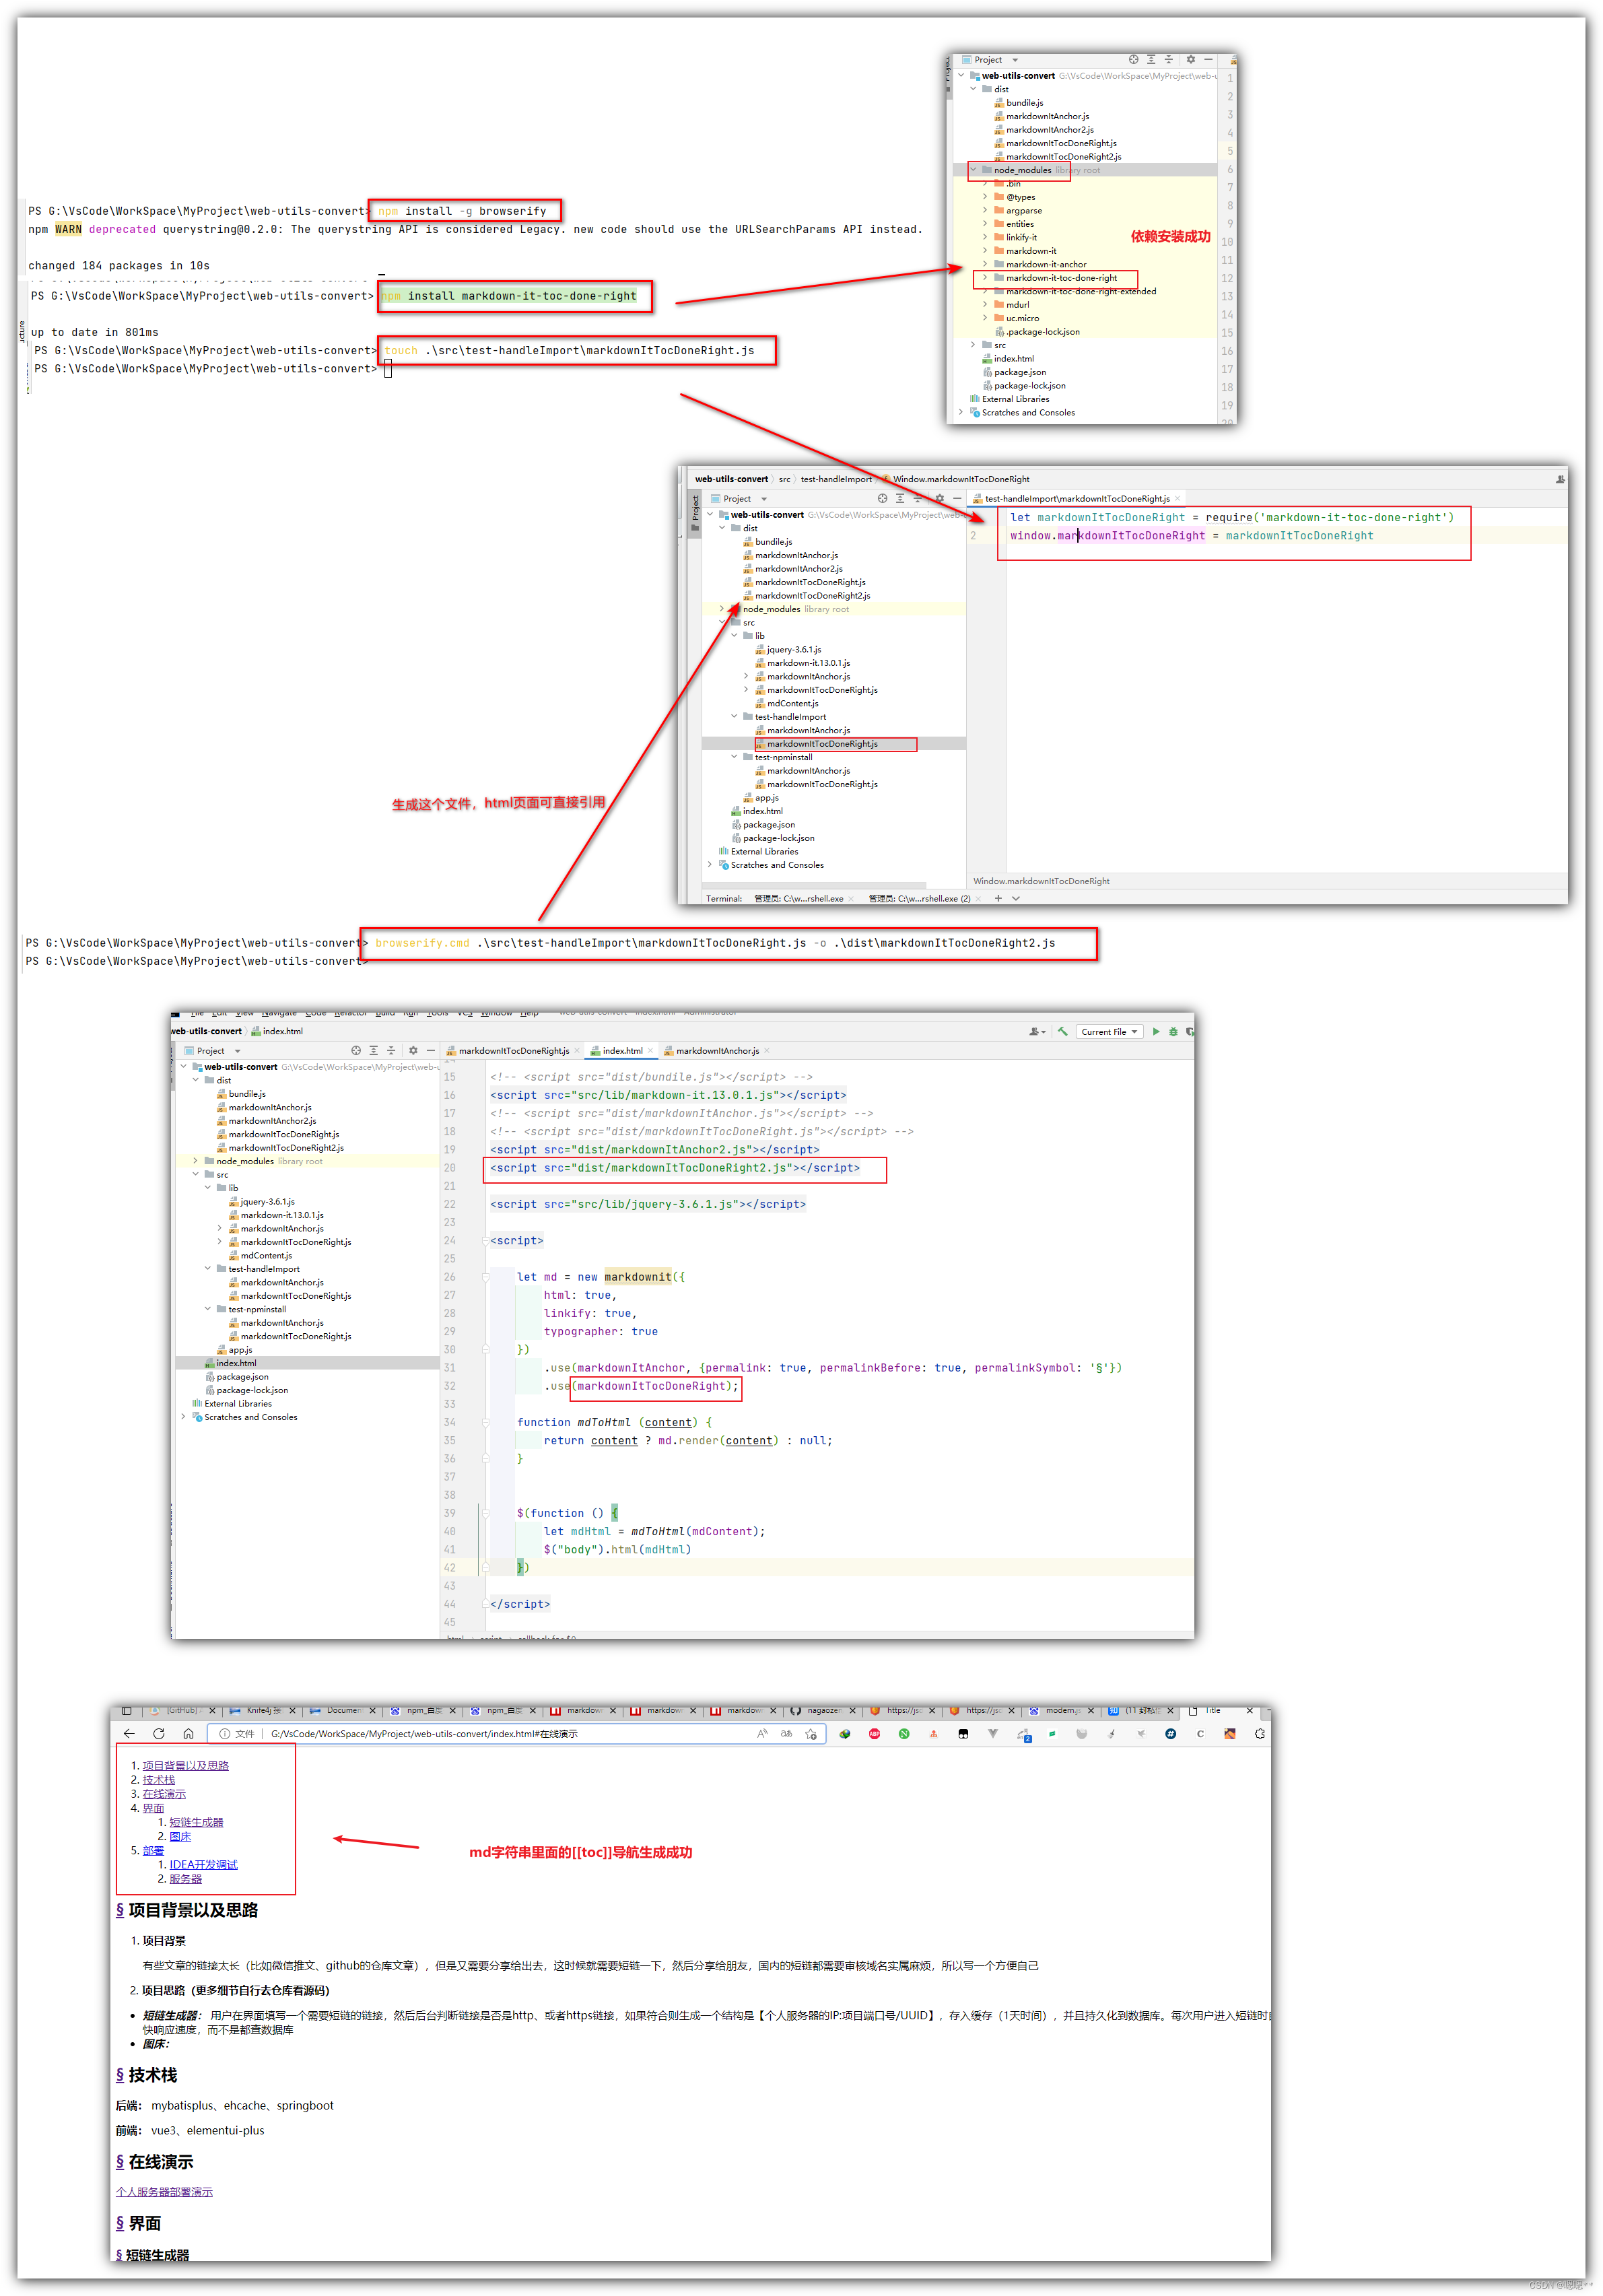
Task: Click § anchor beside 技术栈 heading
Action: 120,2075
